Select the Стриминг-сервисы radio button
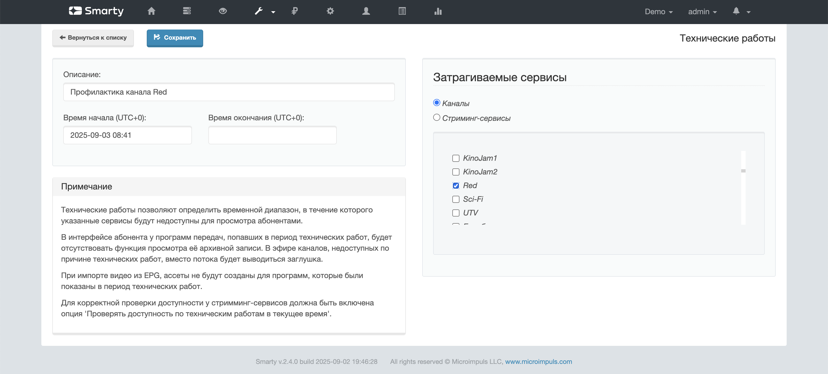828x374 pixels. click(436, 118)
